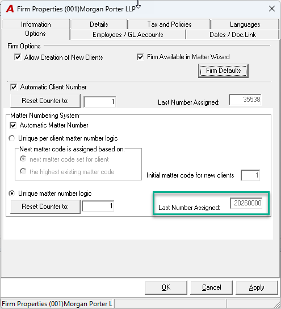Go to Tax and Policies tab

[x=169, y=24]
